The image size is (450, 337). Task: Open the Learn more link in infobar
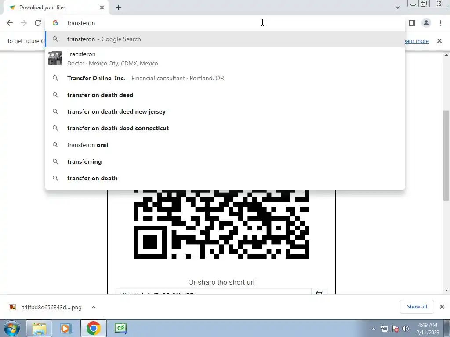(x=417, y=41)
